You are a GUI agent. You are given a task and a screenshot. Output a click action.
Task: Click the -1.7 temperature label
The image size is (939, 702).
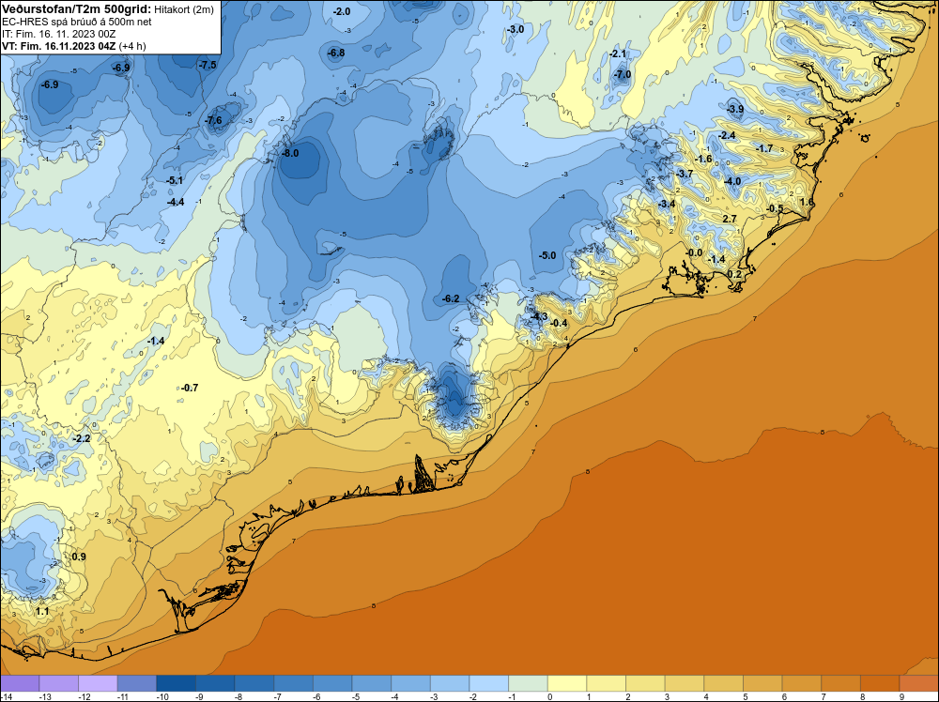764,148
